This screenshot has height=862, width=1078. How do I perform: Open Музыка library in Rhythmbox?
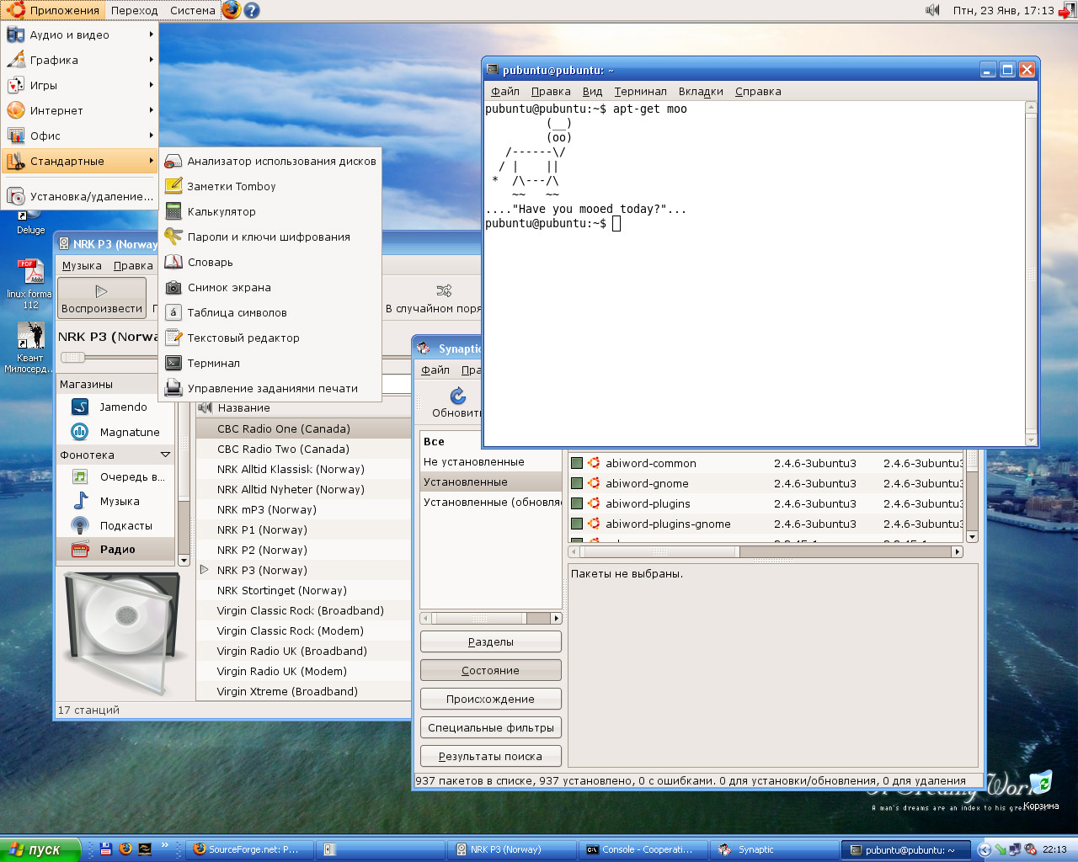point(116,501)
